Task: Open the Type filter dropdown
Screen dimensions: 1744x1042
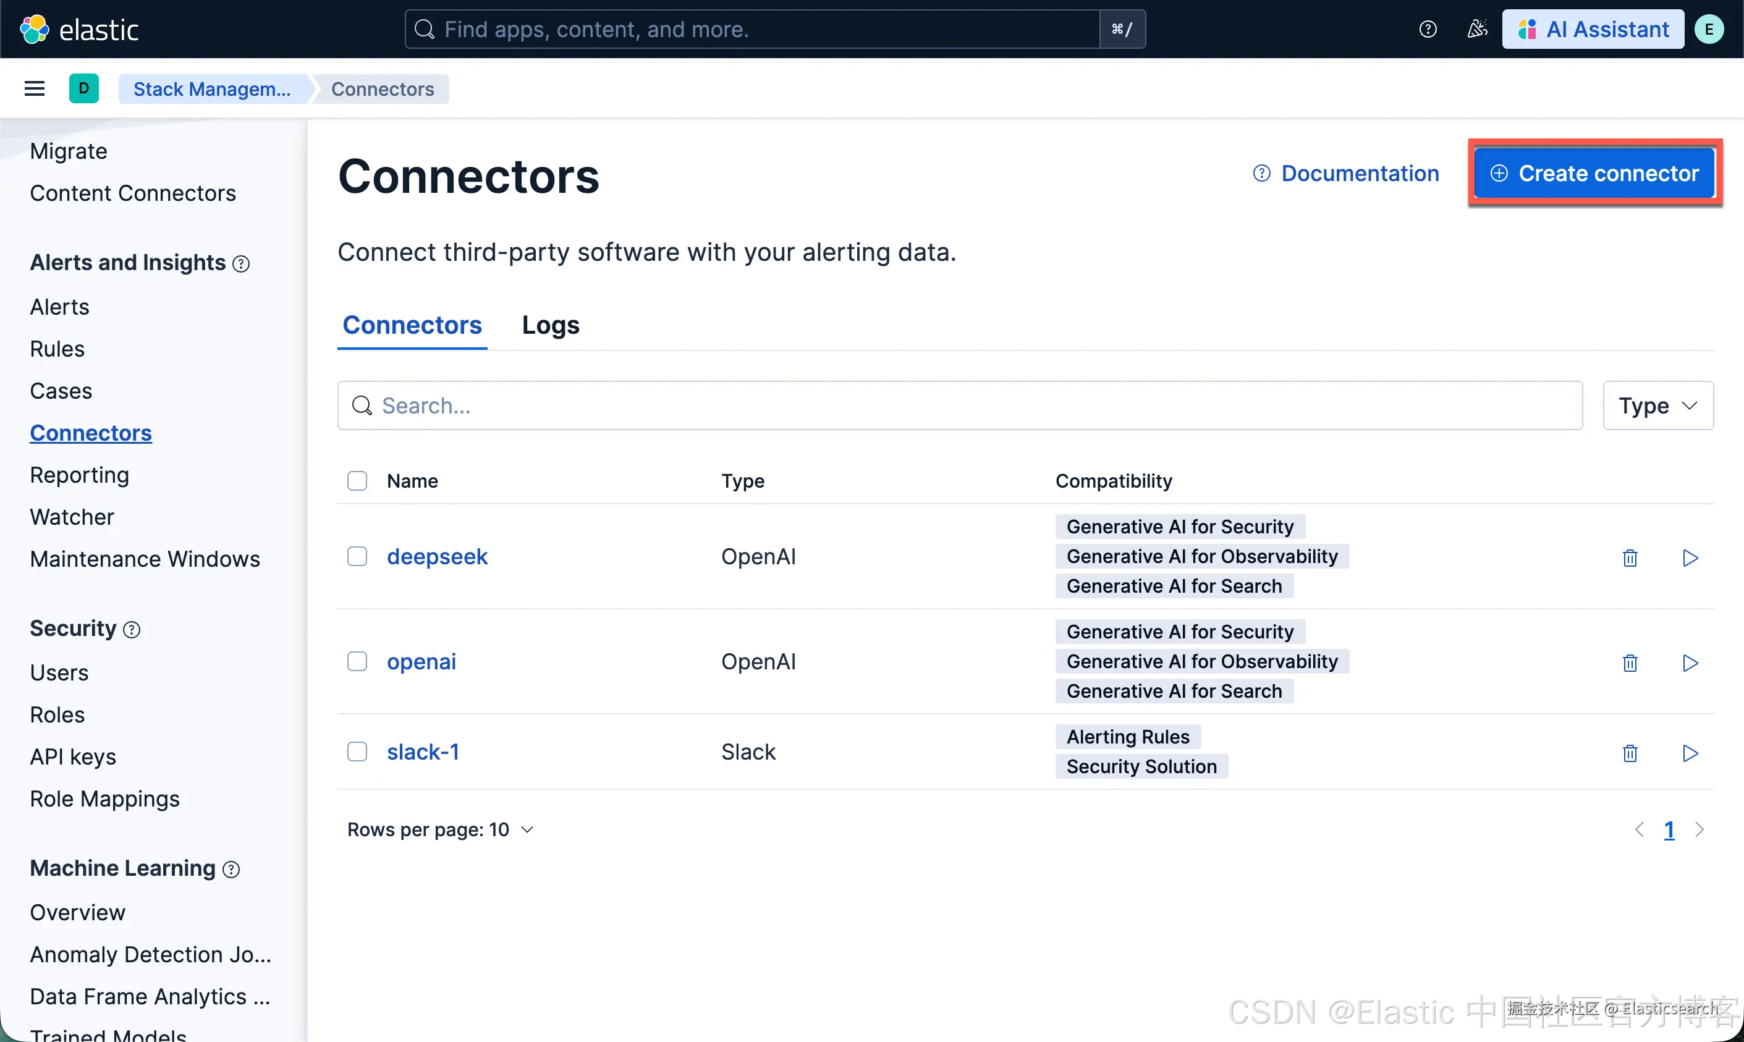Action: pyautogui.click(x=1657, y=406)
